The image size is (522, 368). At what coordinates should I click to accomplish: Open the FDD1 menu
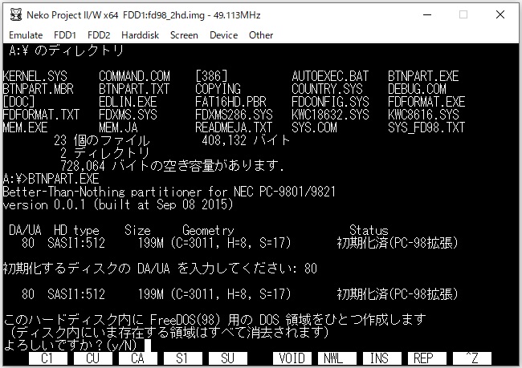coord(65,35)
